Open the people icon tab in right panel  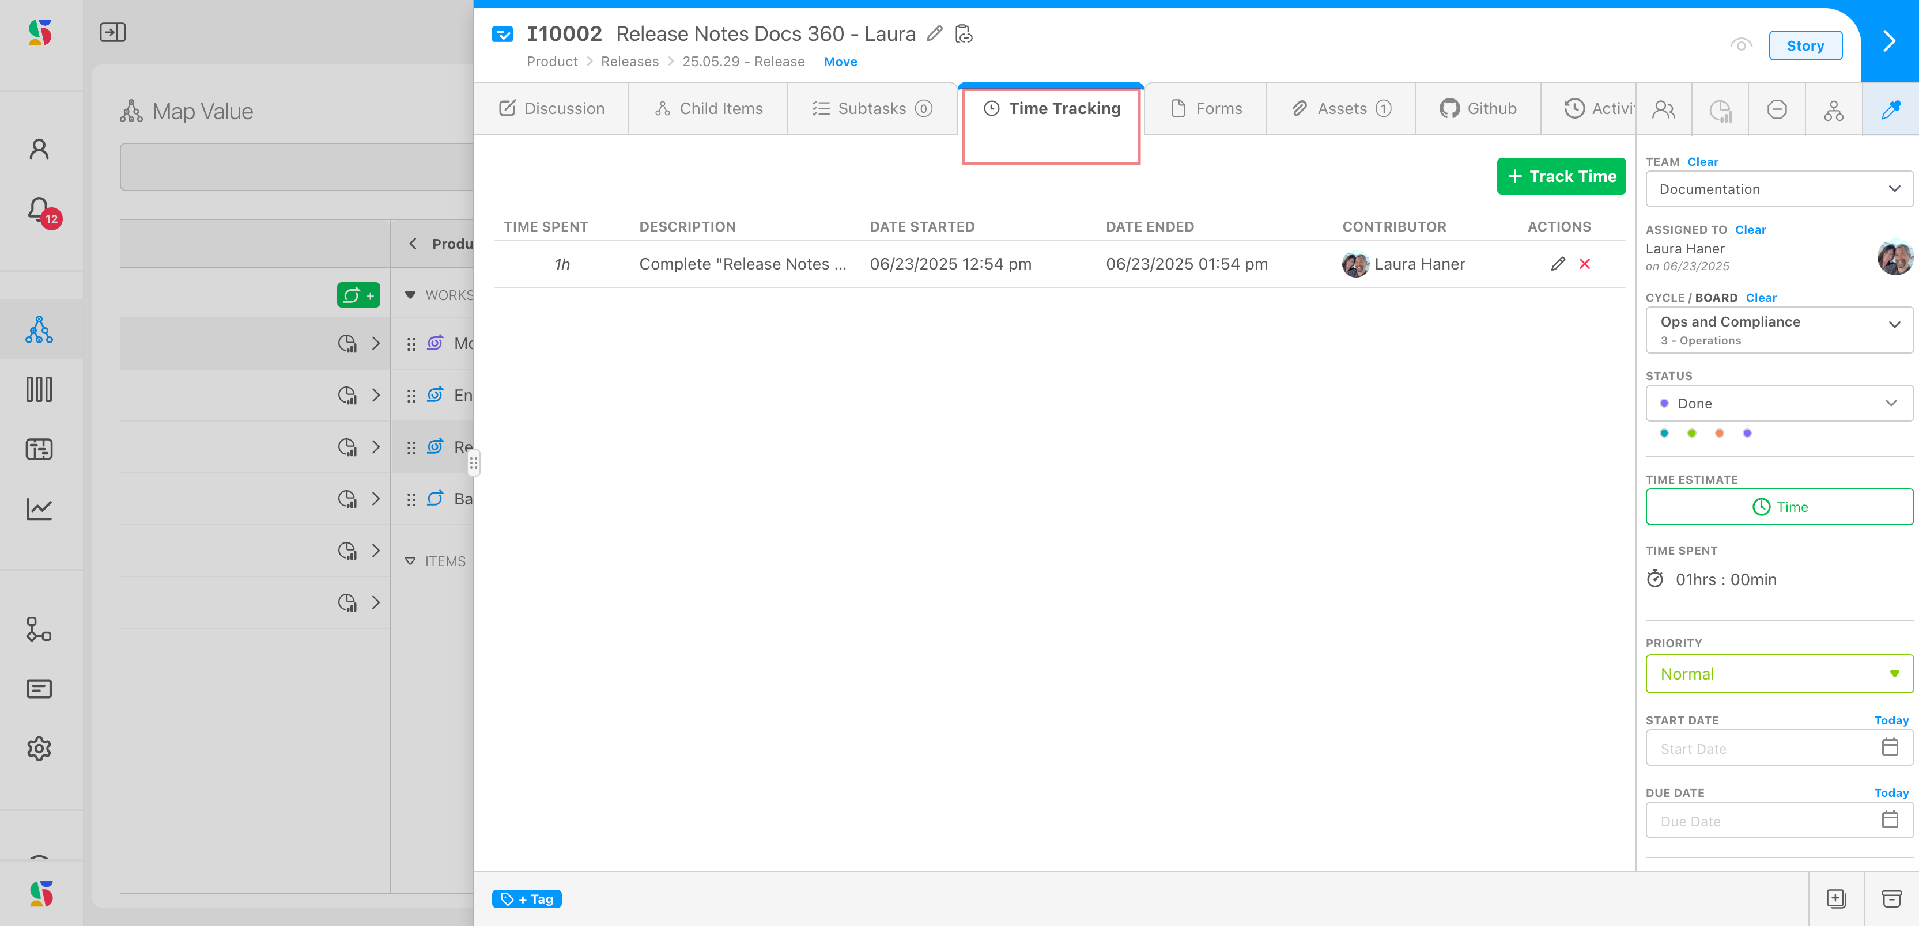(x=1664, y=109)
